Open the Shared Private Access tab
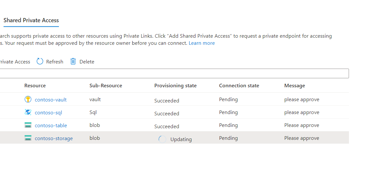 (x=31, y=20)
